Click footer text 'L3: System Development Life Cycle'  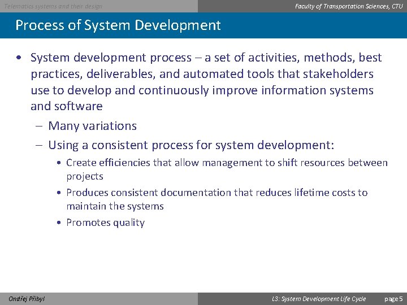(319, 299)
